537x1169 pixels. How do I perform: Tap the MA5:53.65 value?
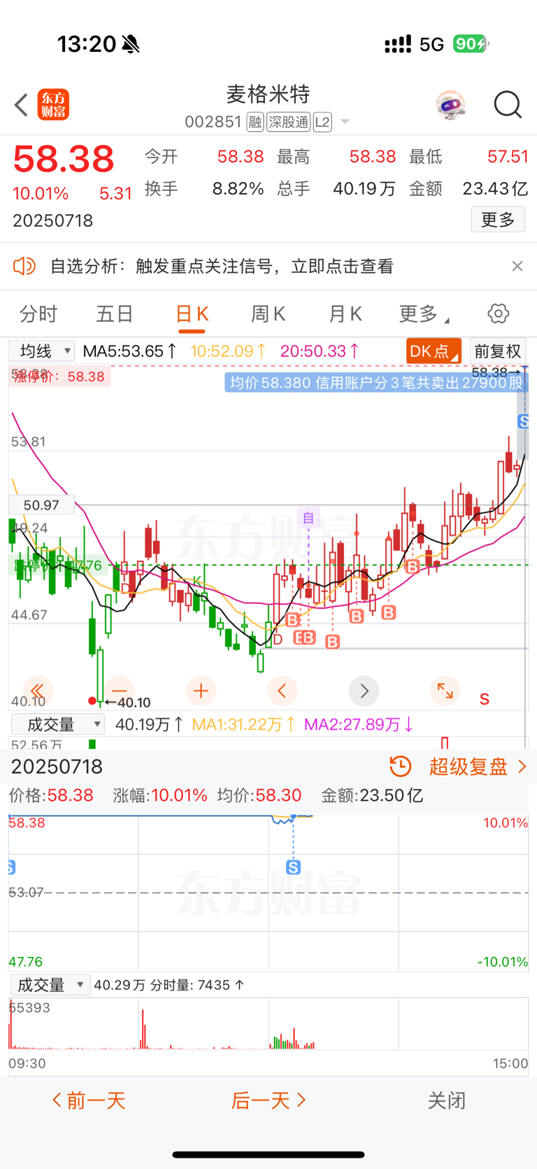130,351
